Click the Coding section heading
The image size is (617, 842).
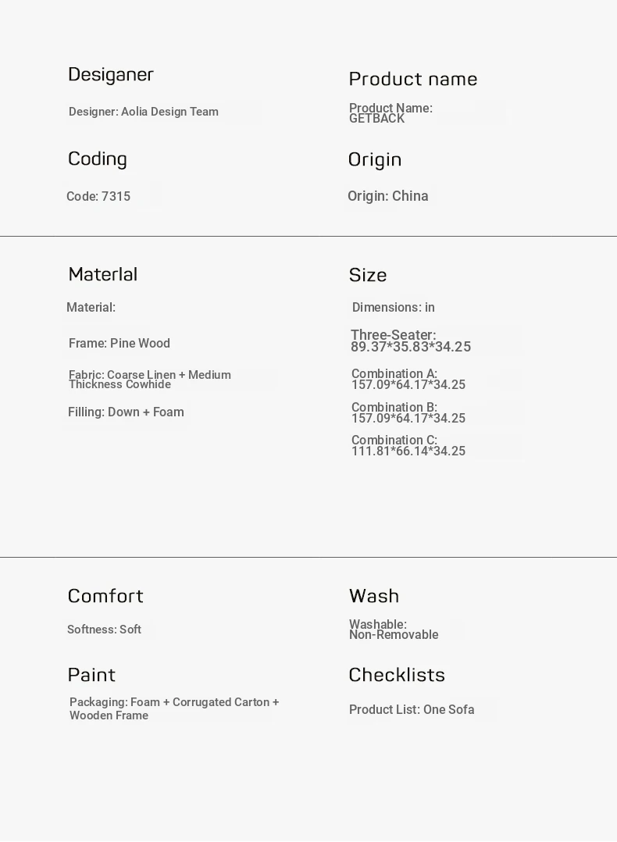pos(98,159)
